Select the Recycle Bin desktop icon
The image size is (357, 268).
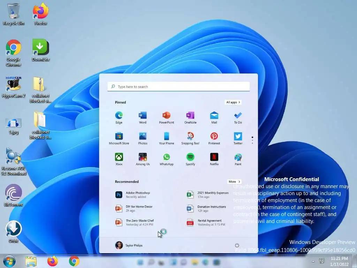pyautogui.click(x=14, y=14)
